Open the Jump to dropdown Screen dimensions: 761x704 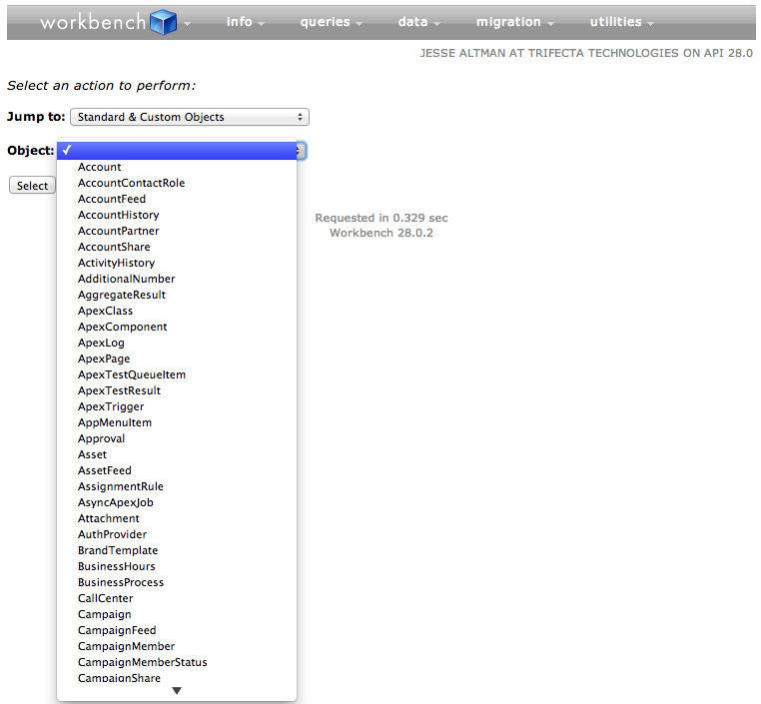(190, 117)
